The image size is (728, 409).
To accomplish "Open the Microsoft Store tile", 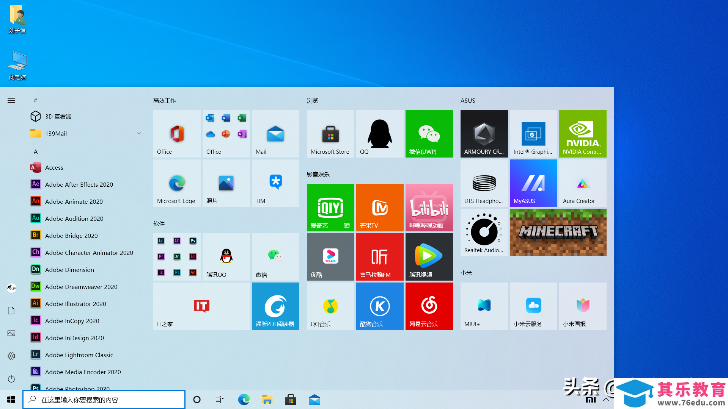I will pyautogui.click(x=330, y=134).
